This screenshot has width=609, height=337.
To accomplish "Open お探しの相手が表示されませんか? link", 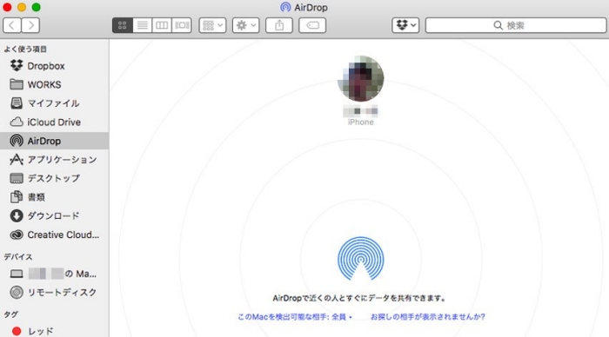I will (428, 317).
